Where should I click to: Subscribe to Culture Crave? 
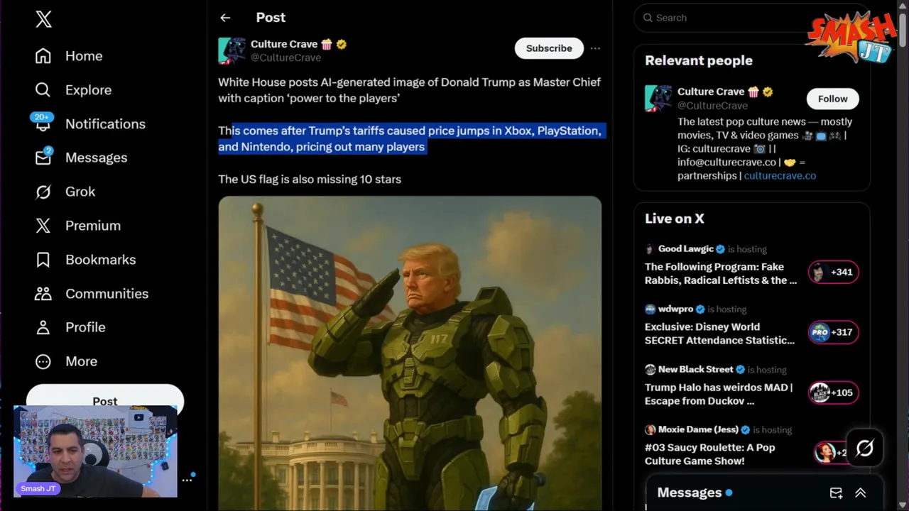click(x=548, y=48)
